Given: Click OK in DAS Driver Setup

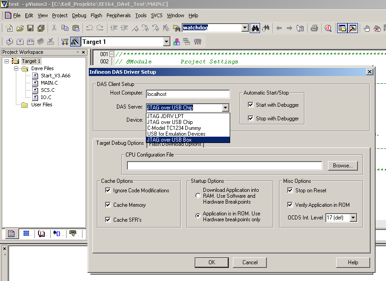Looking at the screenshot, I should [x=212, y=262].
